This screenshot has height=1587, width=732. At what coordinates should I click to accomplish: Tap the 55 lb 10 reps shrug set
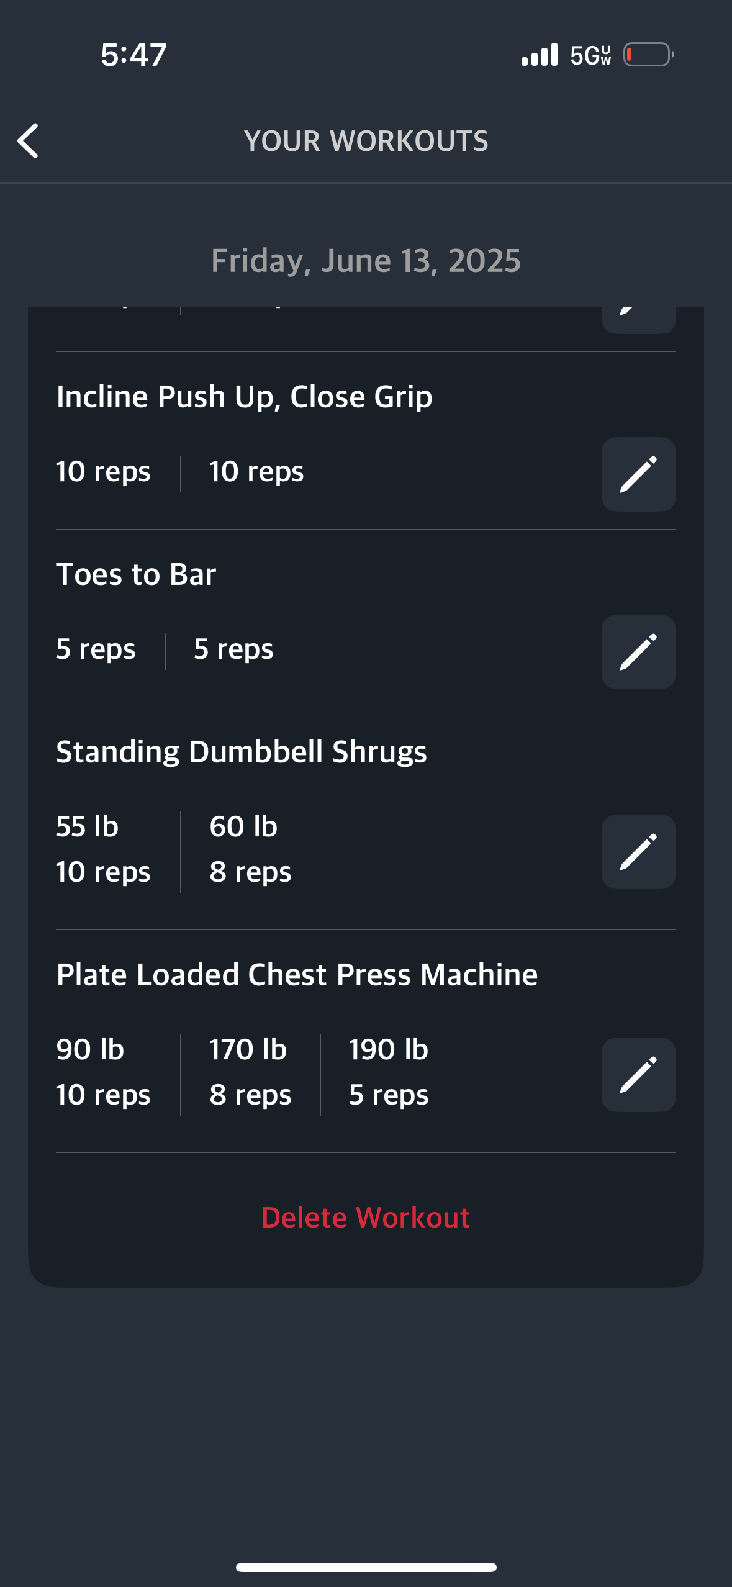point(103,849)
